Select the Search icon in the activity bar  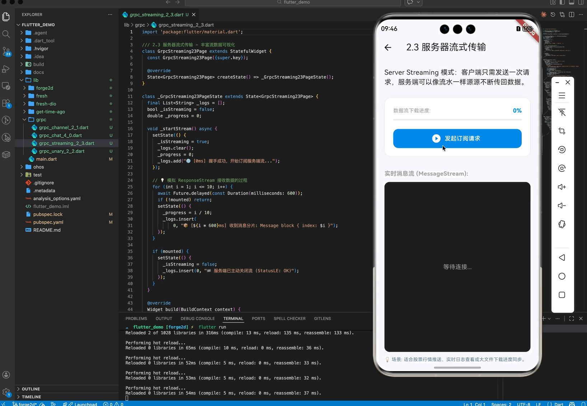click(x=6, y=34)
